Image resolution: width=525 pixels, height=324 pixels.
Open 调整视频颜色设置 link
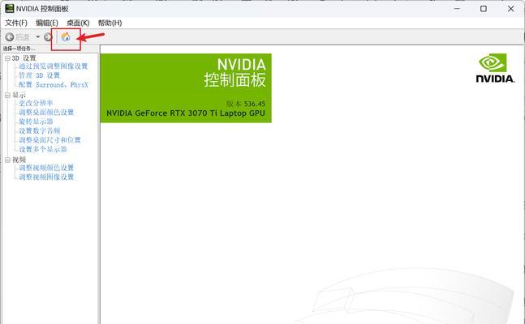[46, 168]
